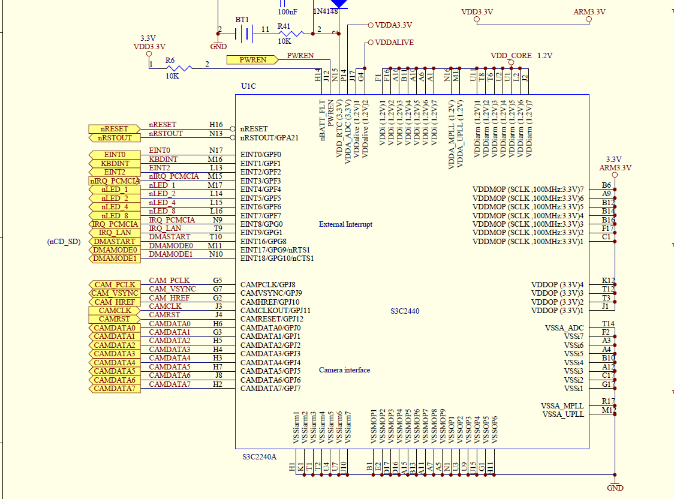Select the K12 pin number
The height and width of the screenshot is (499, 674).
(x=608, y=281)
